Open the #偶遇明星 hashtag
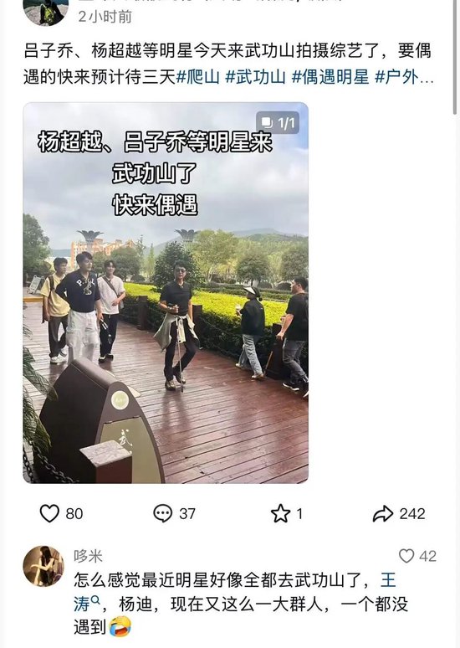The width and height of the screenshot is (460, 648). pyautogui.click(x=330, y=77)
